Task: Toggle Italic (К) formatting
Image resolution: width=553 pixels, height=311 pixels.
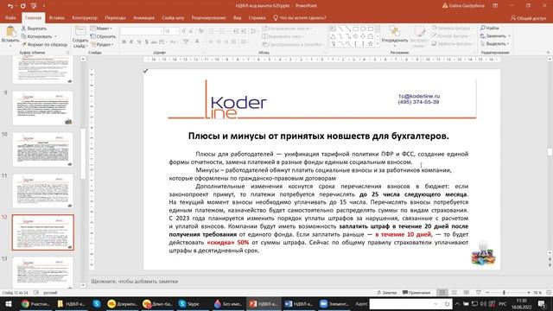Action: click(131, 42)
